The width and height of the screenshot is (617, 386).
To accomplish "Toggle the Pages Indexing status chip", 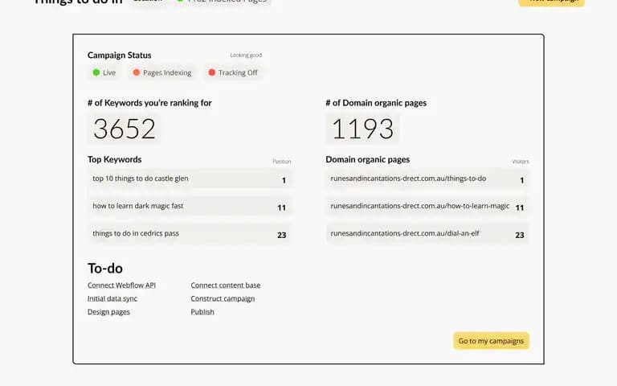I will pos(162,72).
